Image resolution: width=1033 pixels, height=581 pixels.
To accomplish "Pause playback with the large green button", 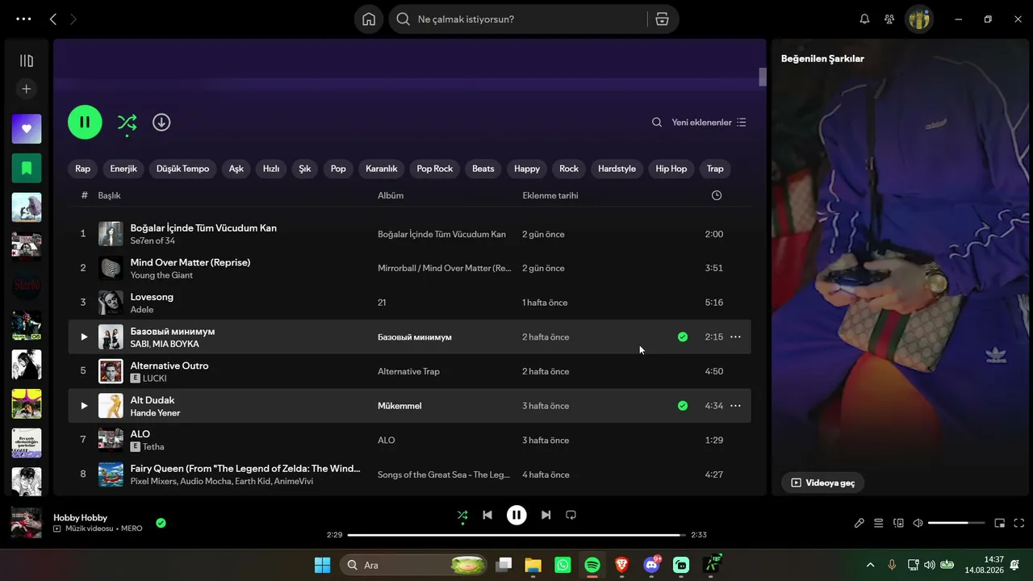I will (x=85, y=123).
